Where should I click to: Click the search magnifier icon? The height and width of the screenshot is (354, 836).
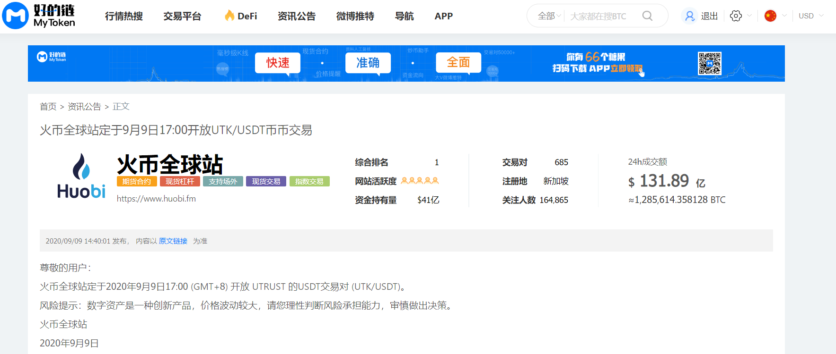648,16
